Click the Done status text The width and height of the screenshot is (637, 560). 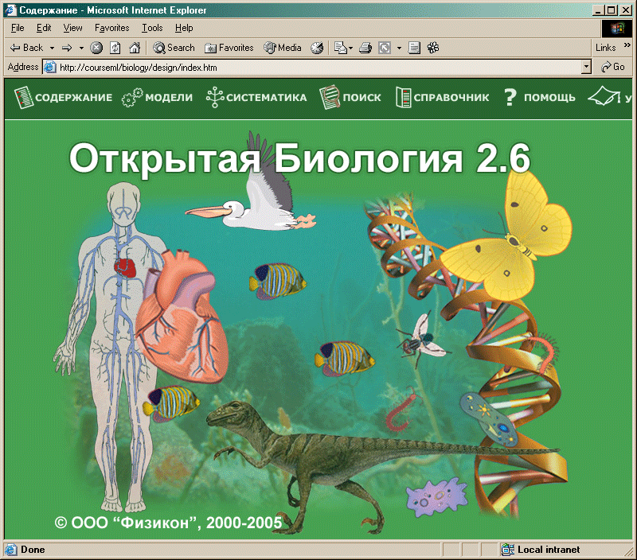tap(33, 550)
